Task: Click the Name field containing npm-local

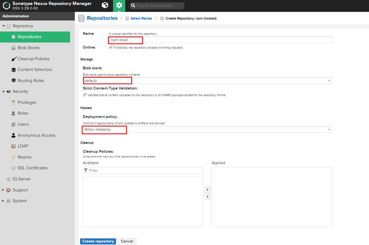Action: click(x=220, y=40)
